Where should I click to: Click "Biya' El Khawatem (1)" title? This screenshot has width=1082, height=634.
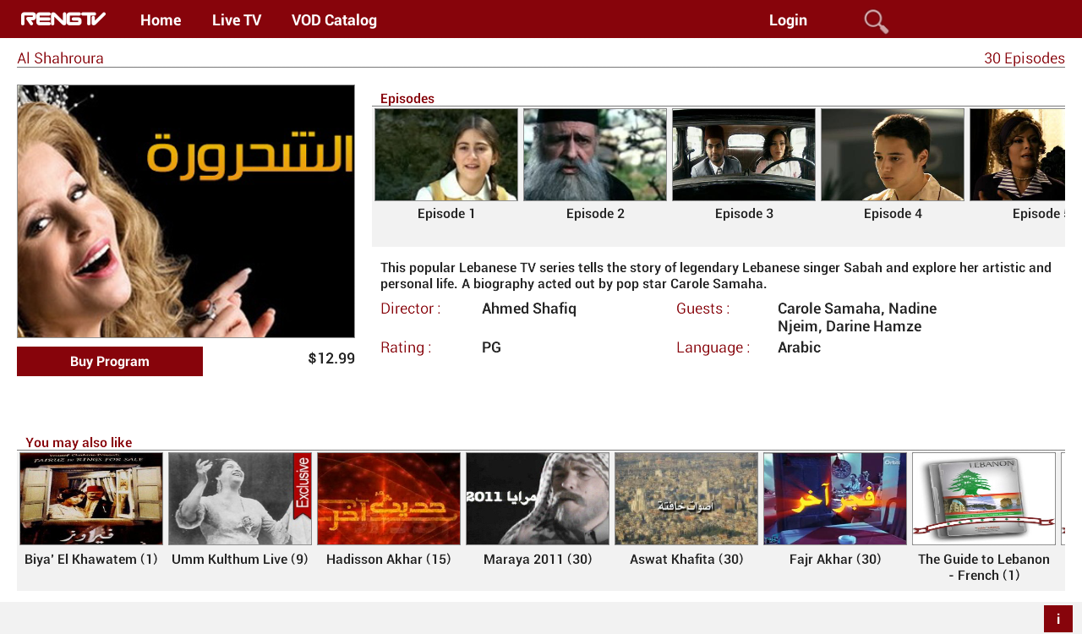91,559
